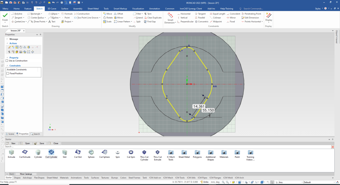340x185 pixels.
Task: Open the Advshaps catalog tab
Action: [27, 178]
